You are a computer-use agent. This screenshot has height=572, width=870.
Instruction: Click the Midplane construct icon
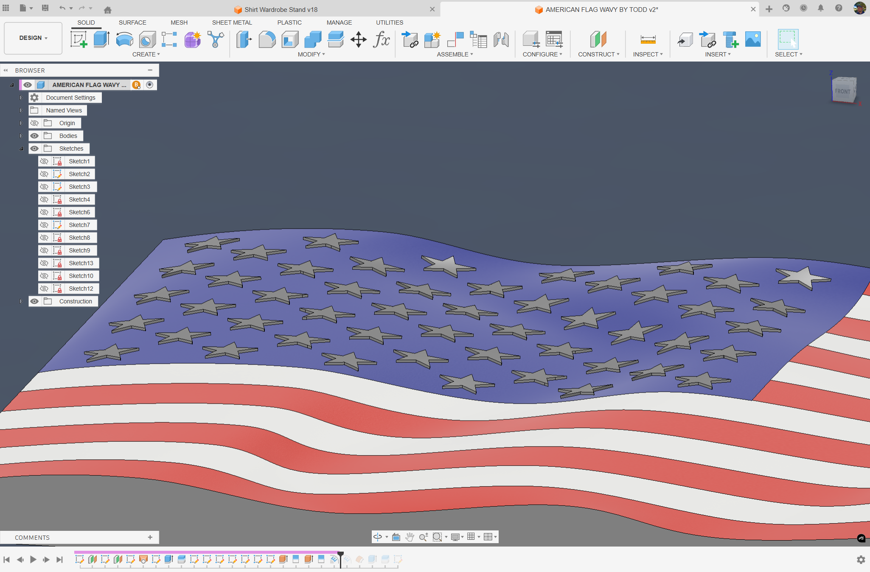tap(598, 39)
